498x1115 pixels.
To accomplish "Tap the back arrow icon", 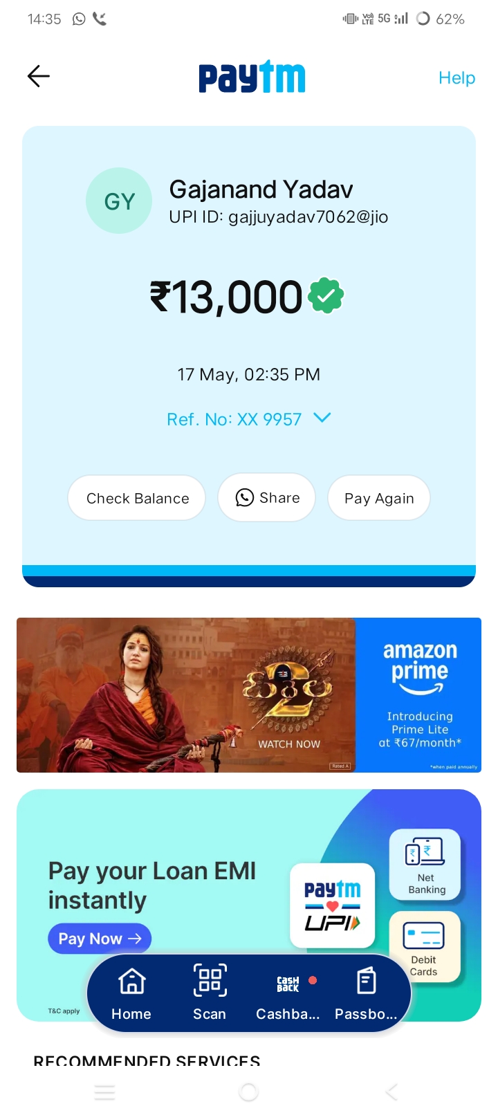I will click(x=39, y=76).
